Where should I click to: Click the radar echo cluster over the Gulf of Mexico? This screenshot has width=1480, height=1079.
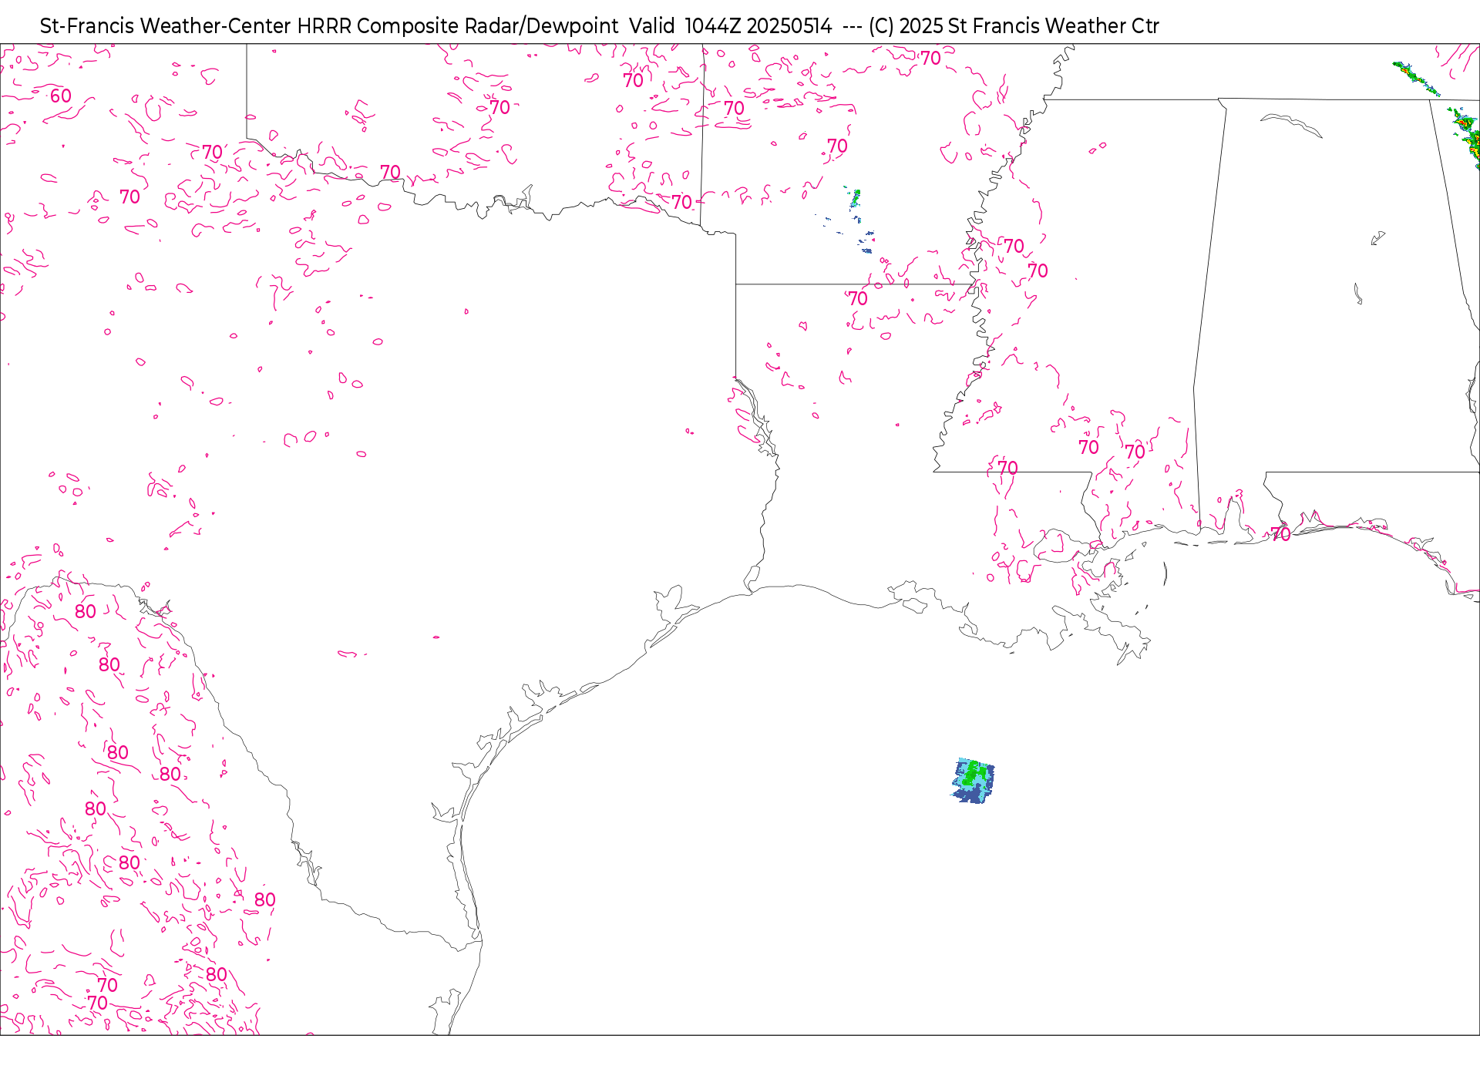pos(973,781)
